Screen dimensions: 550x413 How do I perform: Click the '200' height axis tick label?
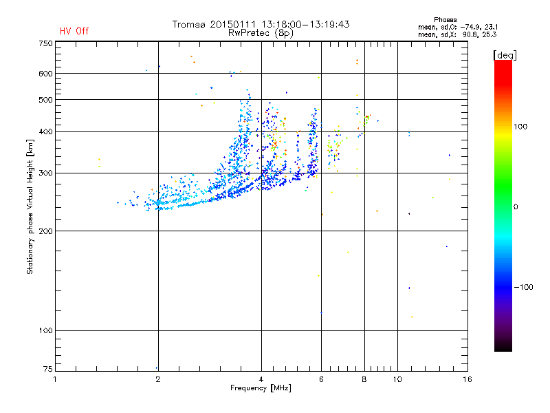[x=45, y=231]
